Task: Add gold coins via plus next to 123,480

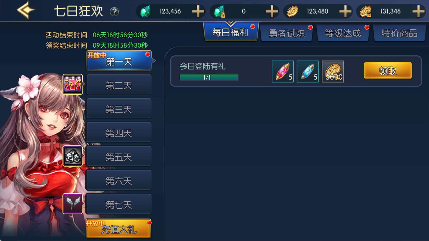Action: (x=345, y=12)
